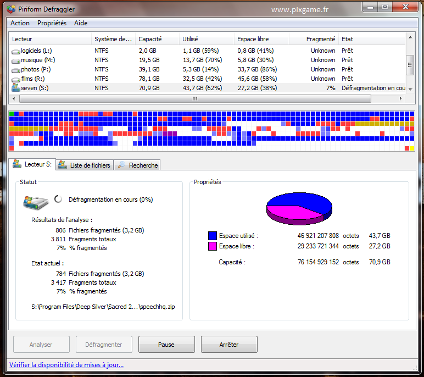Click the magnifier icon on Recherche tab
The width and height of the screenshot is (424, 377).
tap(121, 164)
